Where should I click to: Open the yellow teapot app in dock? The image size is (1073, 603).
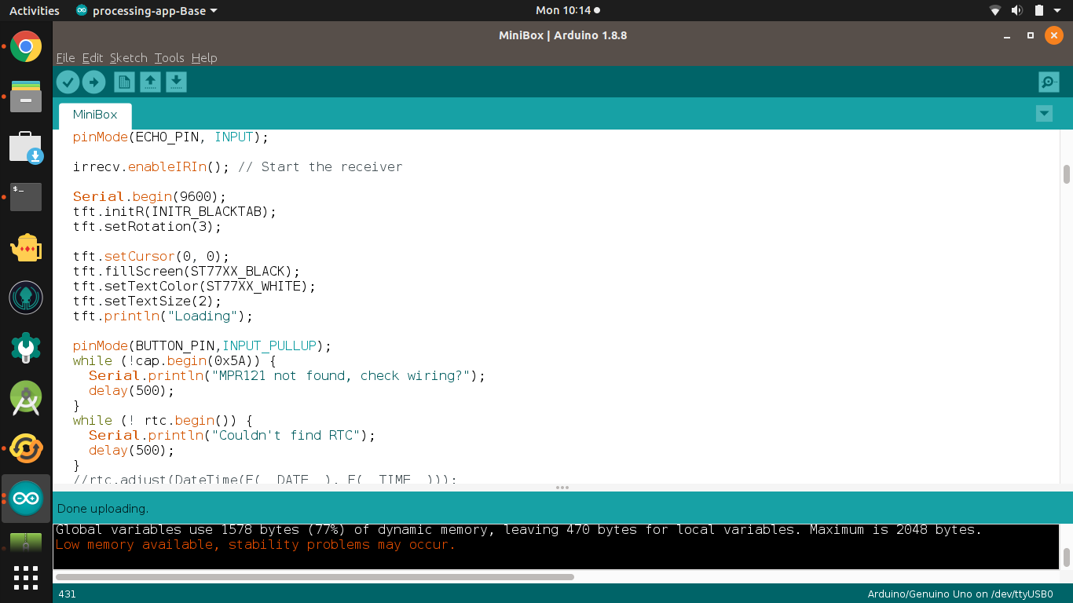coord(26,247)
